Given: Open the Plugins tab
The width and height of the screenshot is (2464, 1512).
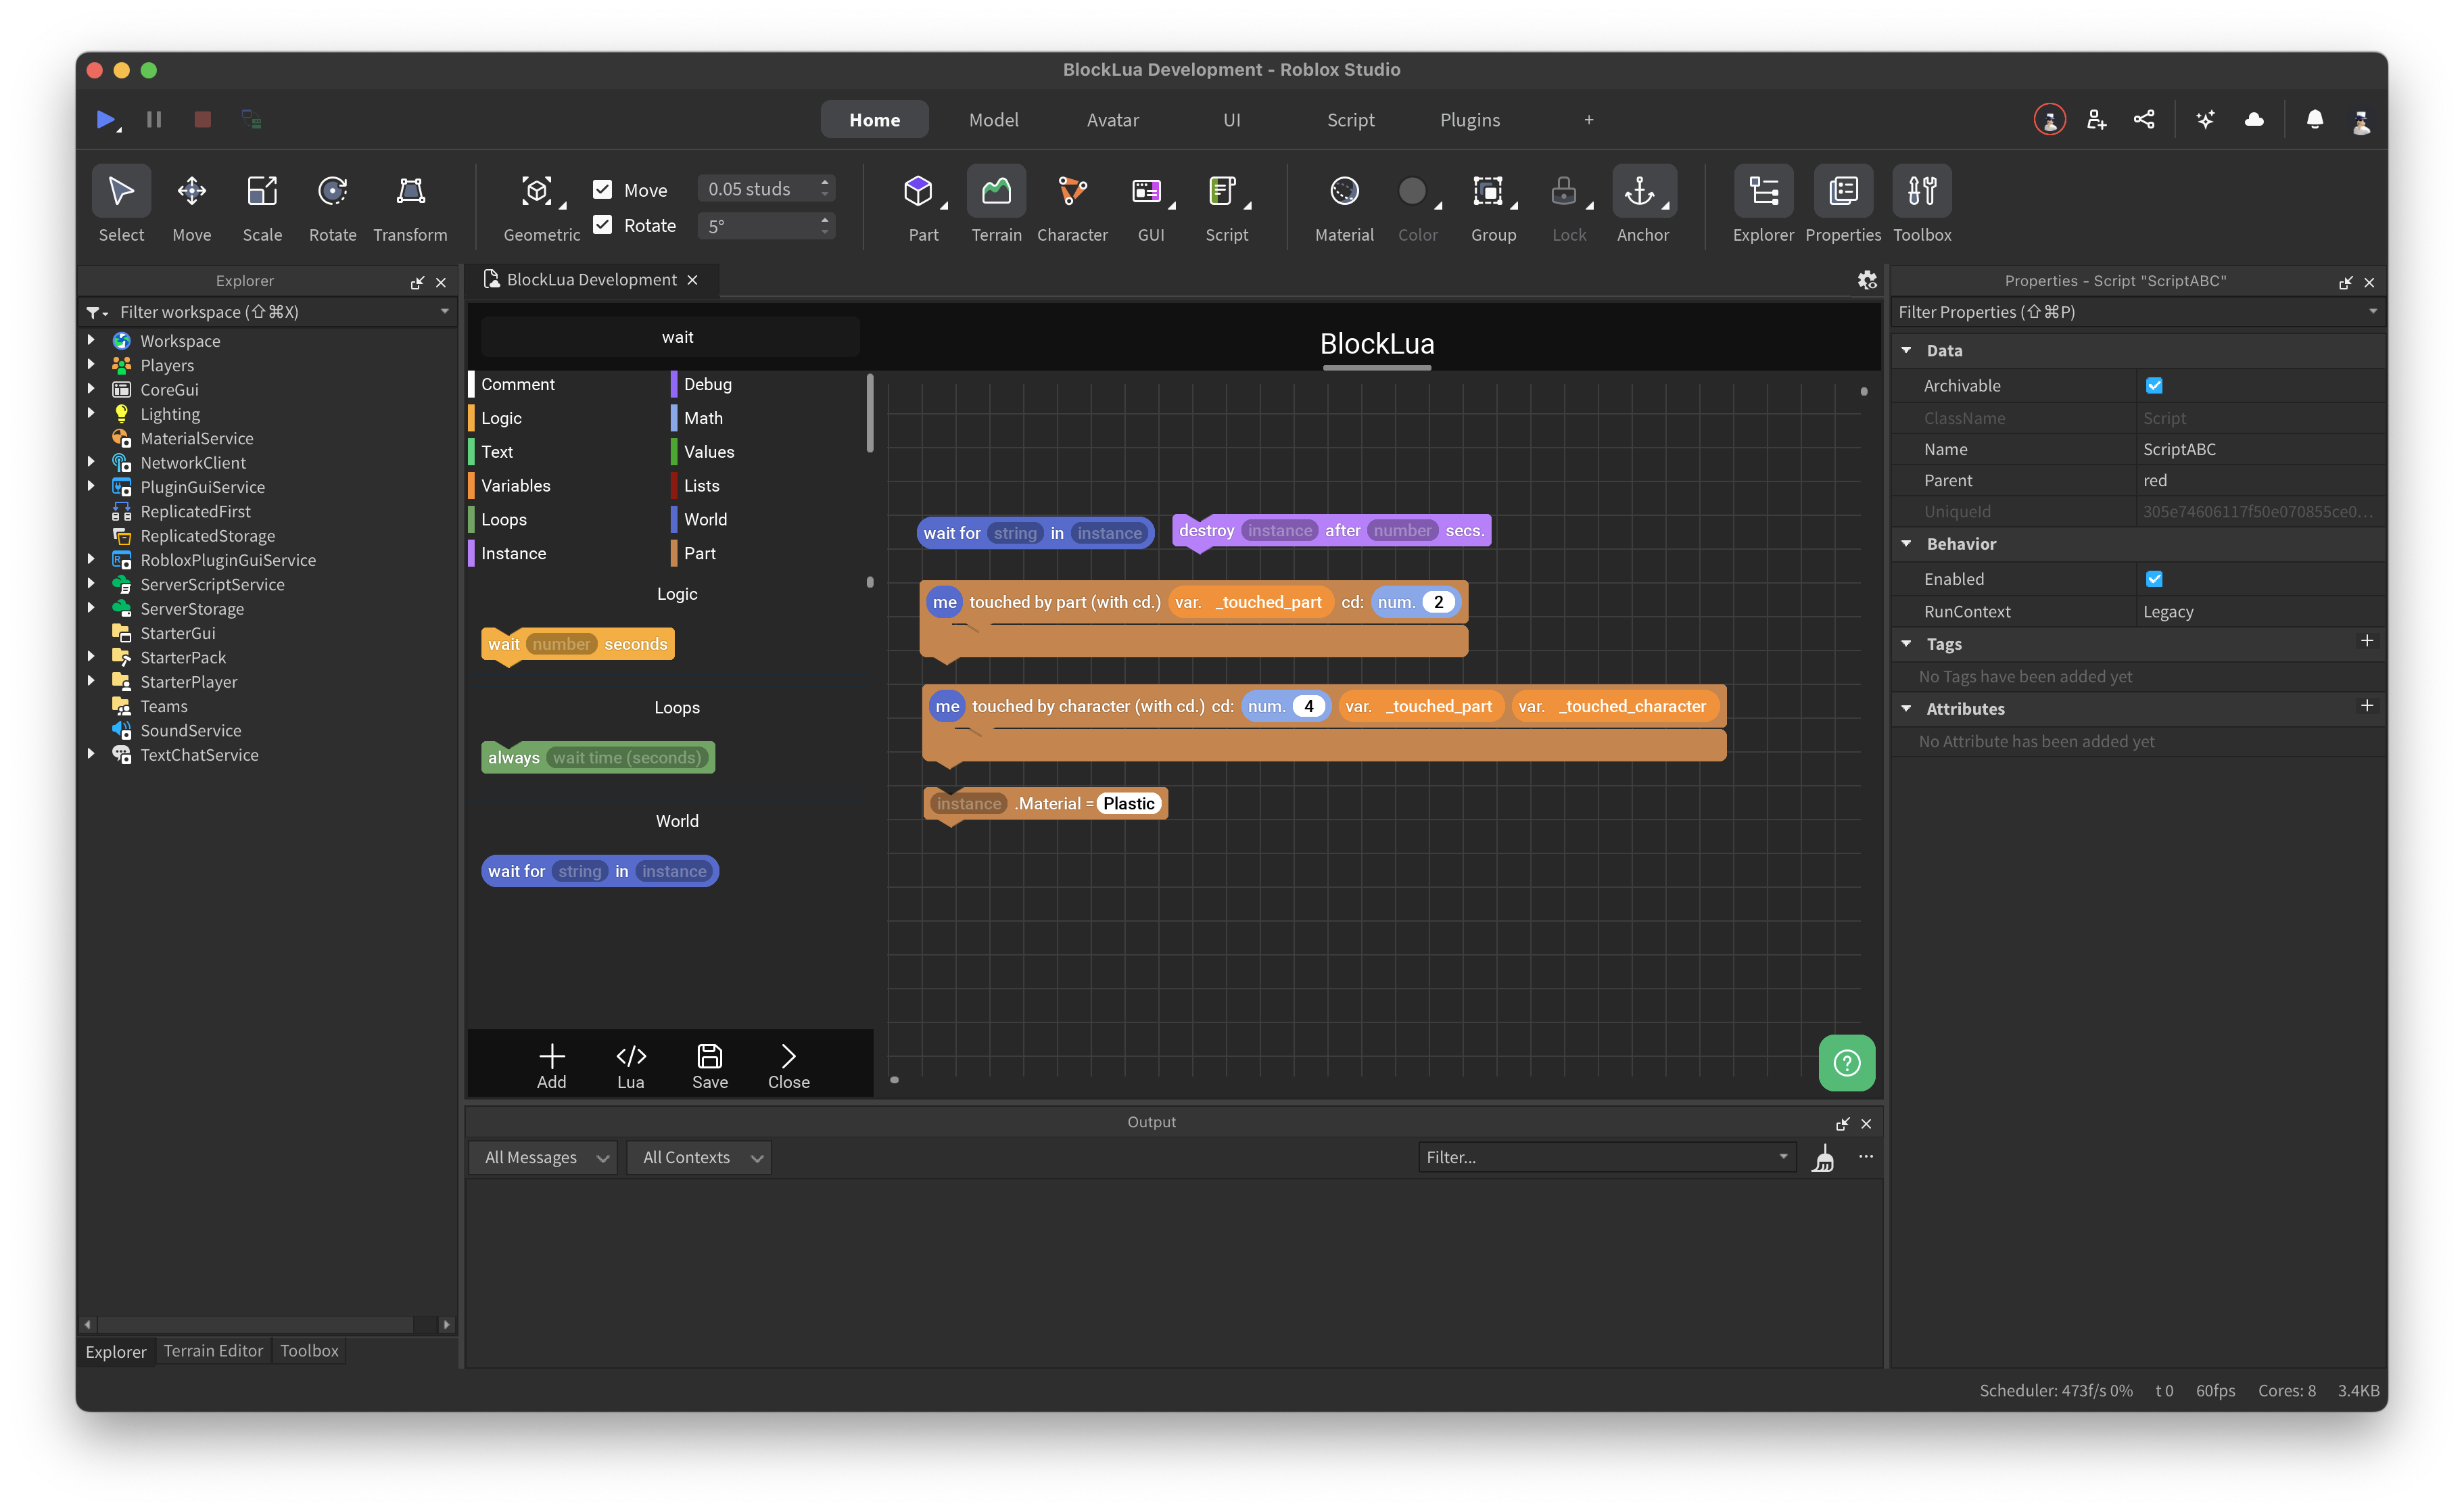Looking at the screenshot, I should click(x=1469, y=119).
